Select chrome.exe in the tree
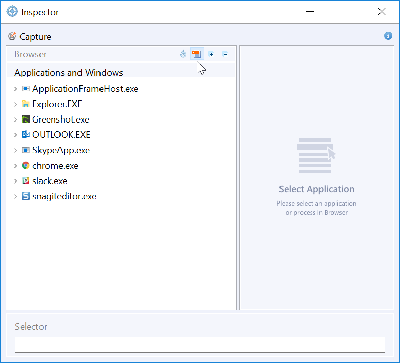The height and width of the screenshot is (363, 400). (x=55, y=165)
